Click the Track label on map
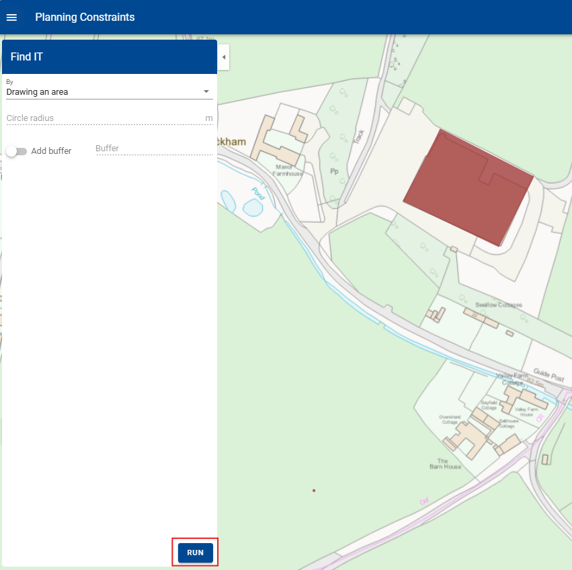The image size is (572, 570). point(359,135)
